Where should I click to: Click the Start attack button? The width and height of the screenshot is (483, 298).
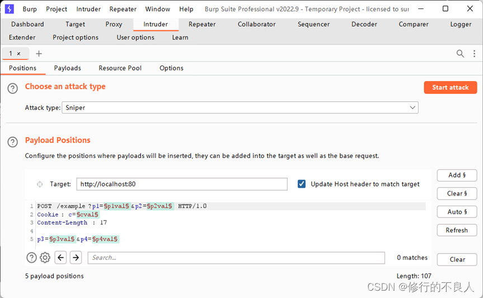tap(451, 87)
